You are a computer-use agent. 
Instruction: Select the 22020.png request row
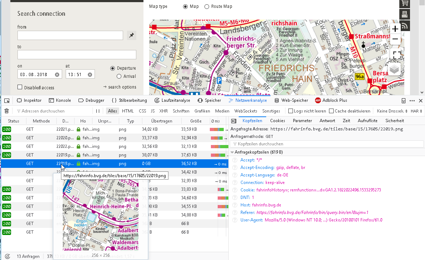pos(115,138)
